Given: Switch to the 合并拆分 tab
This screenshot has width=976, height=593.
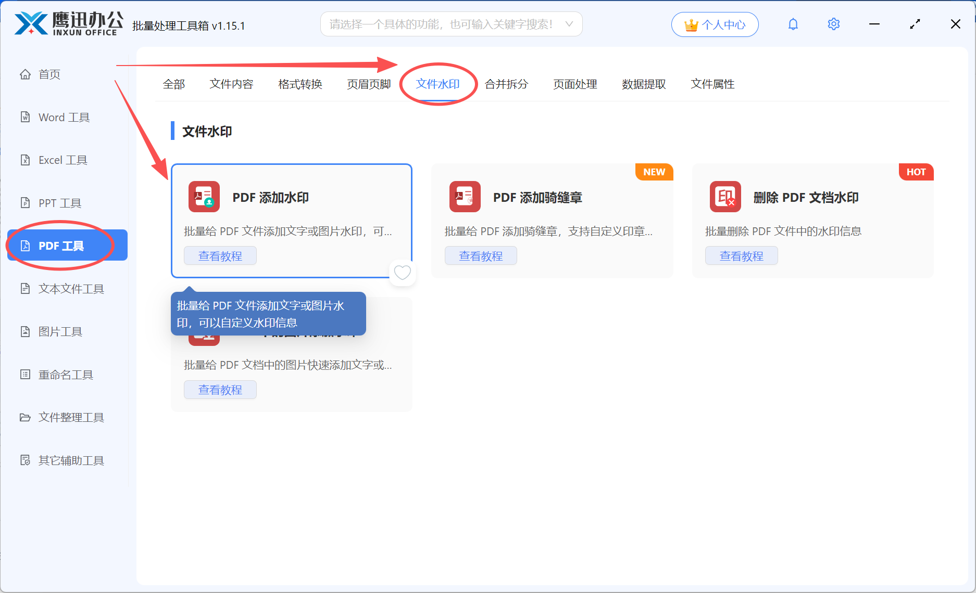Looking at the screenshot, I should [506, 84].
